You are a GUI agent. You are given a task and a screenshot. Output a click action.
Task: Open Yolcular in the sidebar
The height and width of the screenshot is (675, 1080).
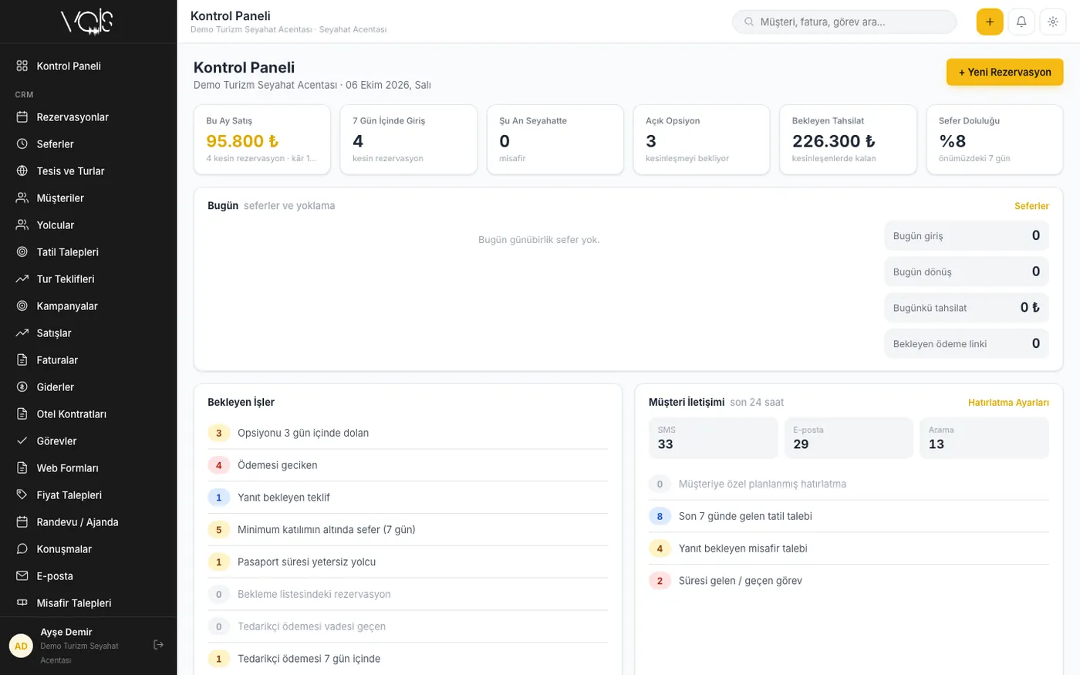[89, 225]
